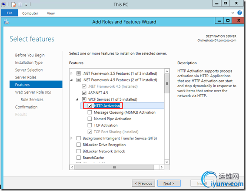The height and width of the screenshot is (191, 246).
Task: Toggle the .NET Framework 4.5 Features checkbox
Action: click(x=78, y=80)
